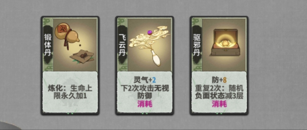307x130 pixels.
Task: Click the 驱邪丹 vertical name label
Action: (196, 45)
